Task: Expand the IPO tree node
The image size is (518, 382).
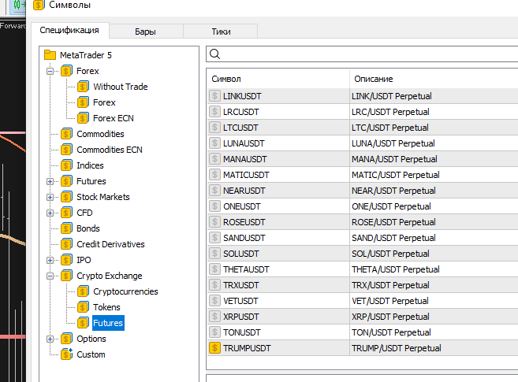Action: point(50,260)
